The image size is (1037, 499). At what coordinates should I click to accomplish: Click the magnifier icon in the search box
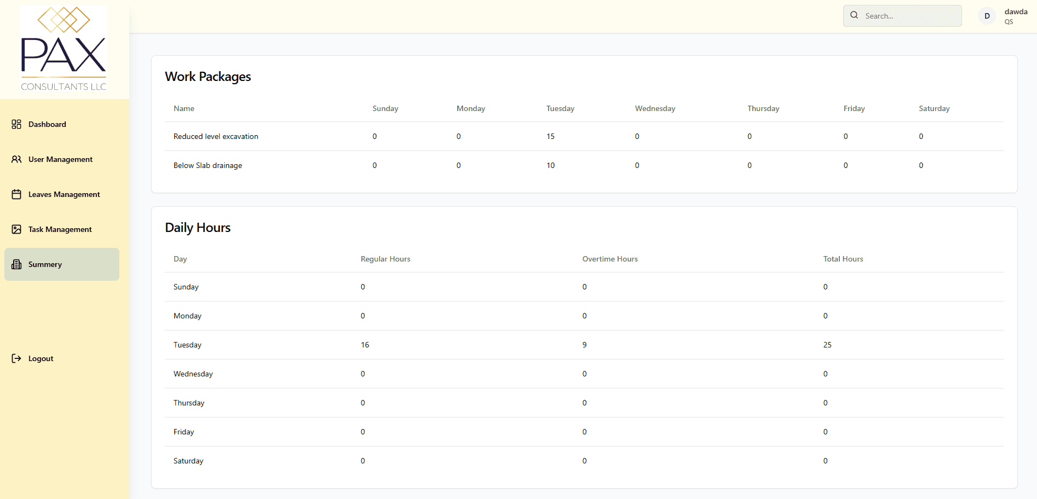(854, 15)
